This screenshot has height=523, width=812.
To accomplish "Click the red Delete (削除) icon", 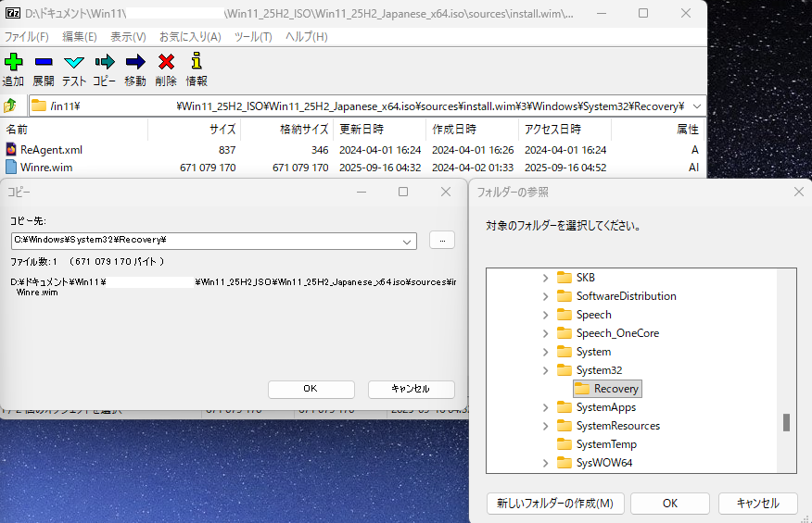I will coord(166,62).
